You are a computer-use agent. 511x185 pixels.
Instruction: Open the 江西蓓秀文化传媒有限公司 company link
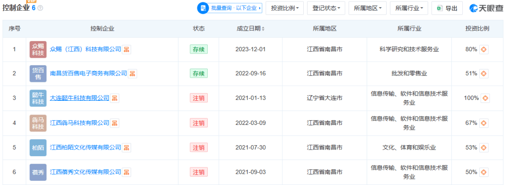pos(85,172)
